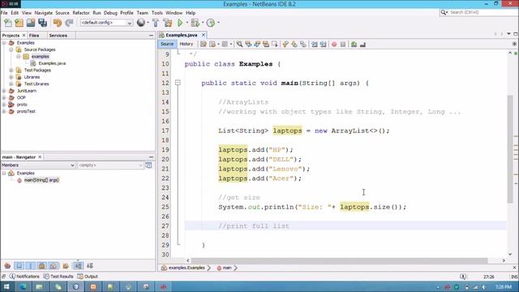Click the Open Project toolbar icon
519x292 pixels.
pyautogui.click(x=31, y=23)
